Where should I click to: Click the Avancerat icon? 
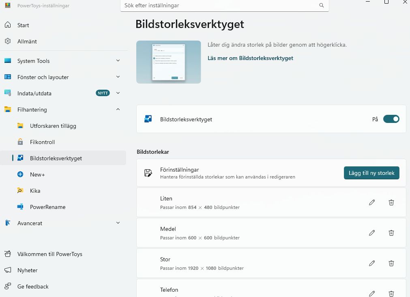pyautogui.click(x=8, y=223)
